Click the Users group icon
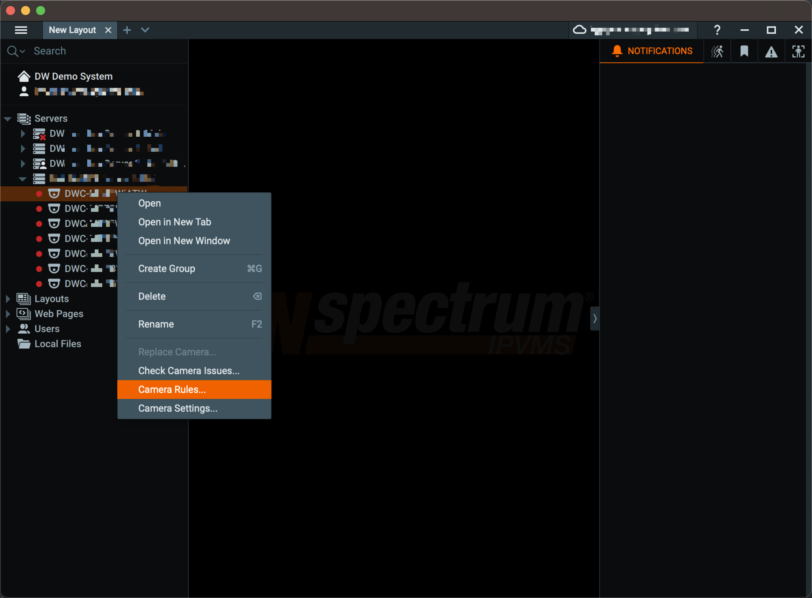The image size is (812, 598). coord(24,329)
